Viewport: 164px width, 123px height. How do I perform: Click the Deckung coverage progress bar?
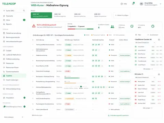[x=81, y=29]
